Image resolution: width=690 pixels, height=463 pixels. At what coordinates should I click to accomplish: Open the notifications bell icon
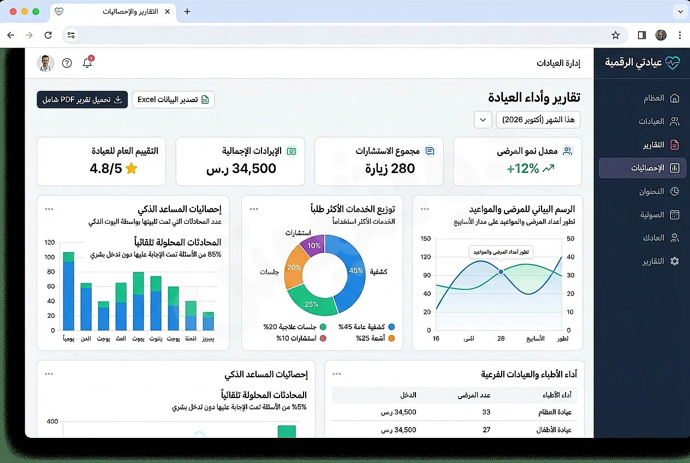(87, 63)
